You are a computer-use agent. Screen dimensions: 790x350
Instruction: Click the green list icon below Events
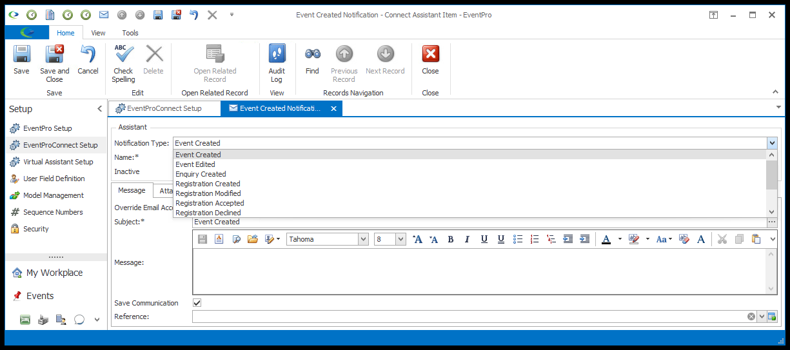click(x=25, y=319)
